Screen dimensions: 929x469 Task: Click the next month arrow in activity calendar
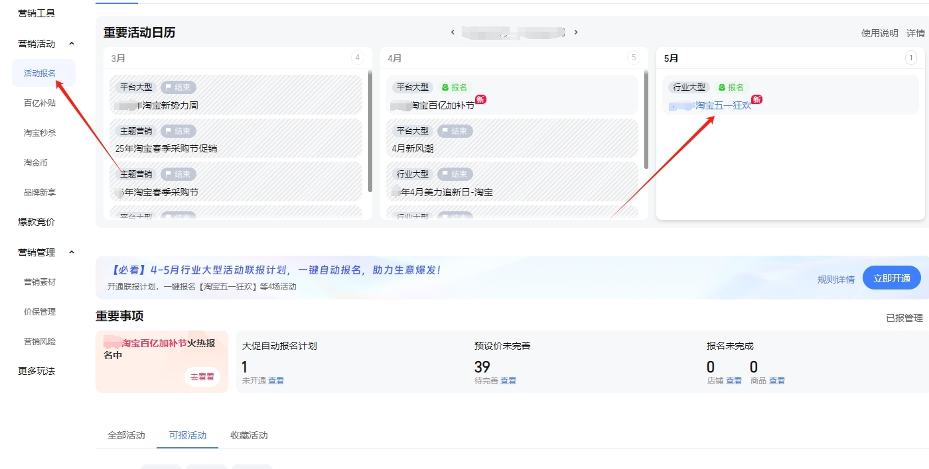[x=576, y=32]
